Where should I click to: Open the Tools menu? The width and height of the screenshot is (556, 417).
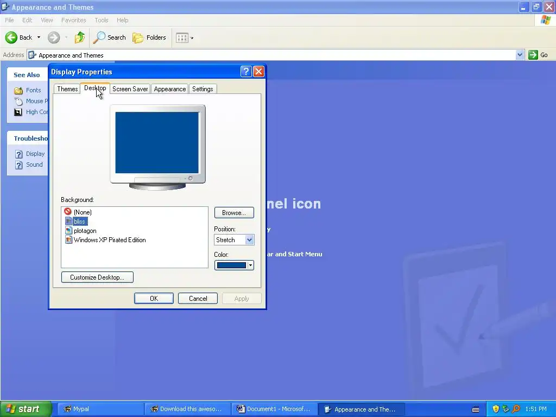coord(102,20)
